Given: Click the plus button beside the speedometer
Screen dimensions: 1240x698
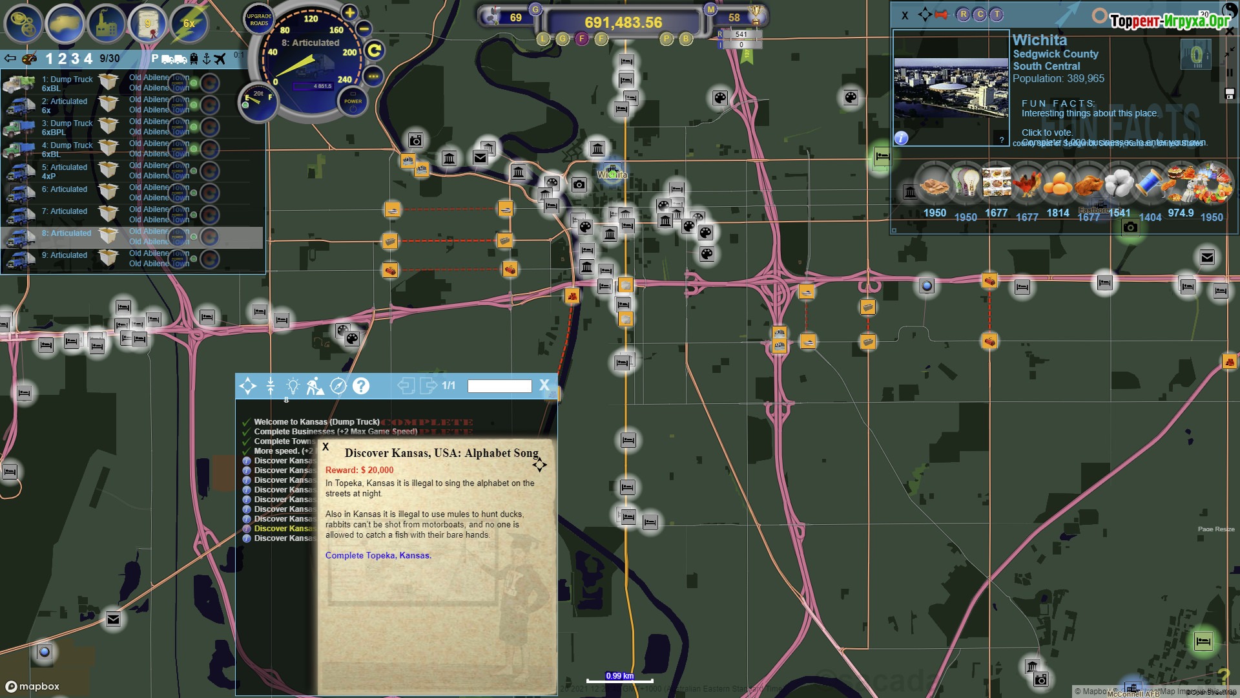Looking at the screenshot, I should point(349,13).
